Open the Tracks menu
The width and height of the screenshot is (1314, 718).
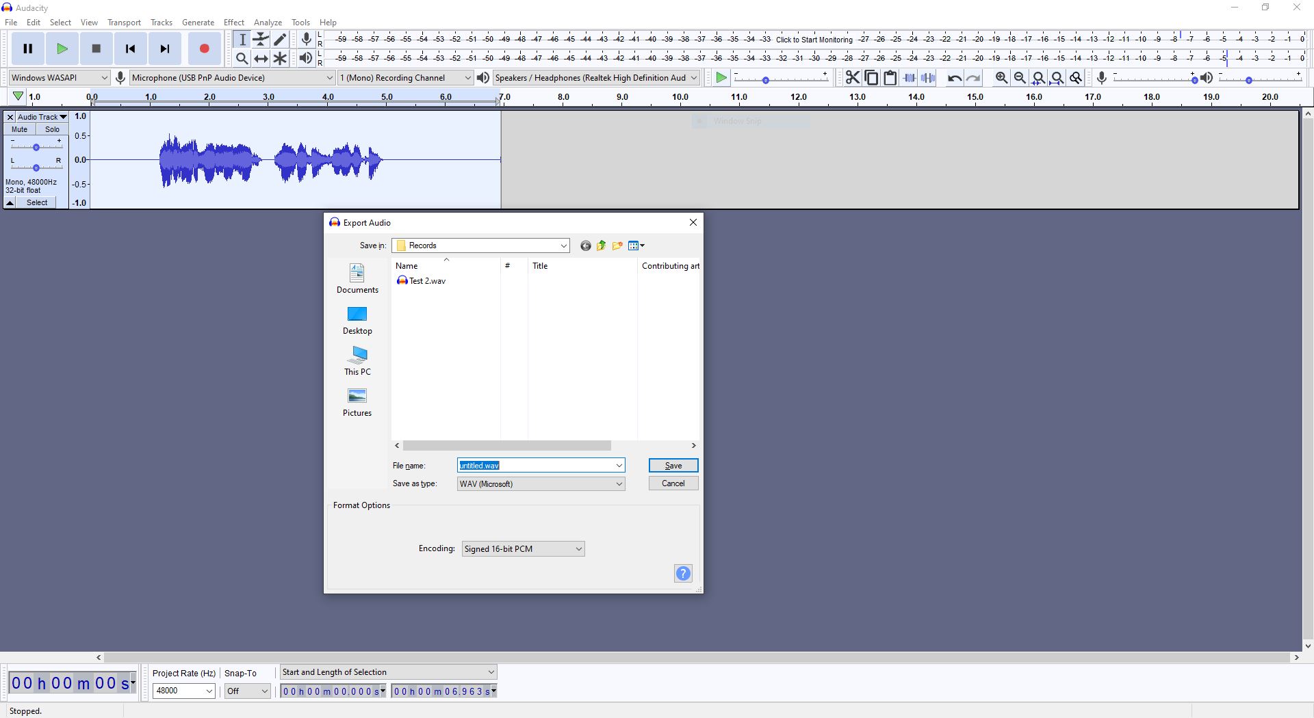[162, 23]
